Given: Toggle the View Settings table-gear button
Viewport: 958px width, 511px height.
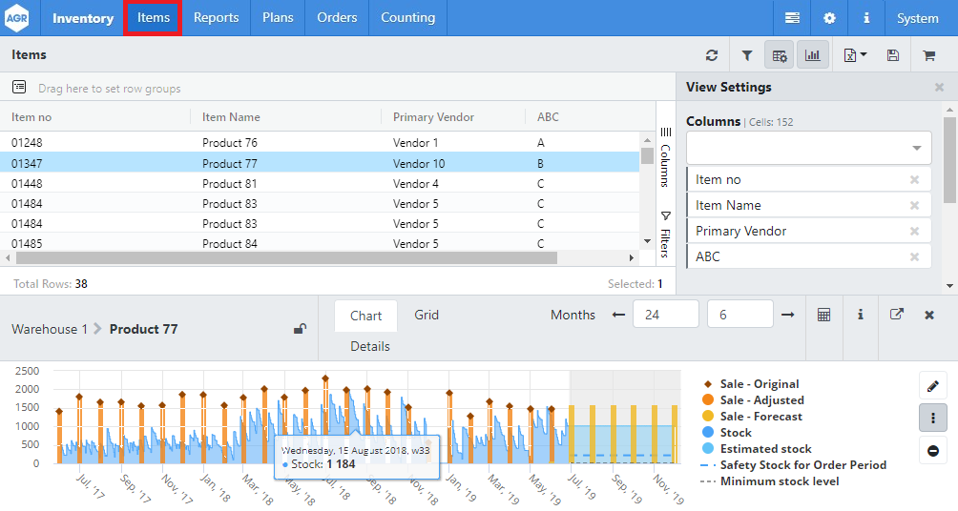Looking at the screenshot, I should coord(780,56).
